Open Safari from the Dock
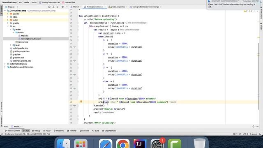The width and height of the screenshot is (263, 148). pyautogui.click(x=106, y=143)
